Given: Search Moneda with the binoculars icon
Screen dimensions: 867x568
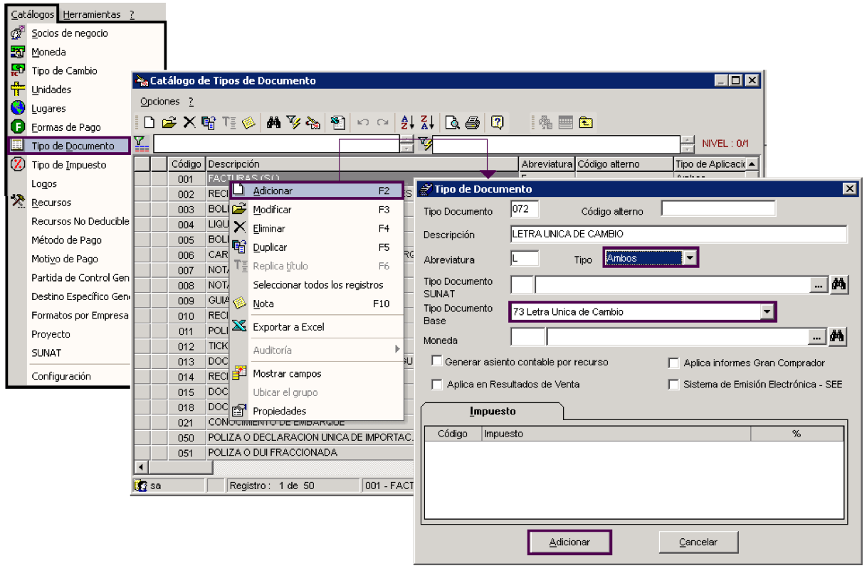Looking at the screenshot, I should pos(839,336).
